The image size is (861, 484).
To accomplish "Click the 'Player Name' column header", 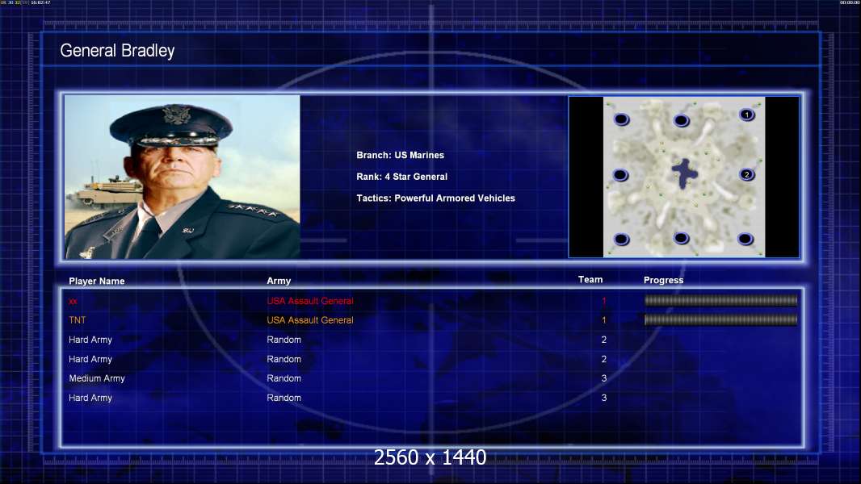I will (x=97, y=282).
